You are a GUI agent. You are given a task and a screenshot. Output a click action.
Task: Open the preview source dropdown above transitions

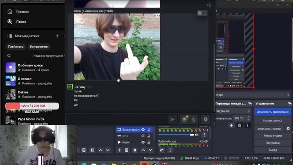click(x=252, y=95)
